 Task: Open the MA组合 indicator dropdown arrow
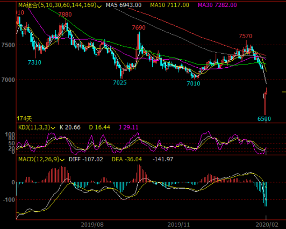pos(99,6)
